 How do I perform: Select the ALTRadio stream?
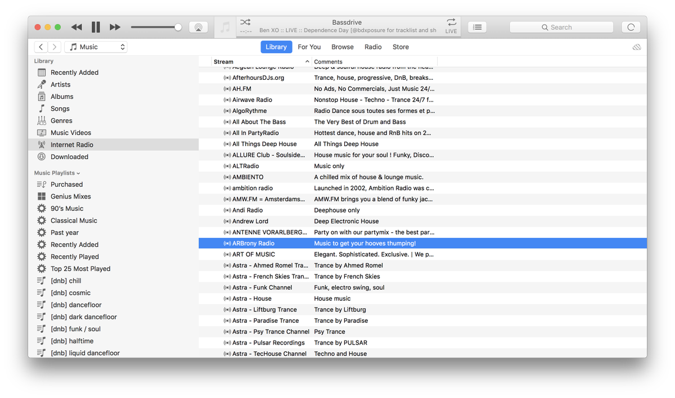tap(422, 166)
